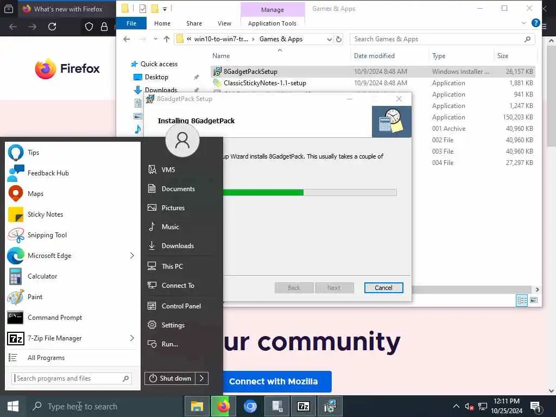The image size is (556, 417).
Task: Switch Explorer to details view icon
Action: tap(522, 300)
